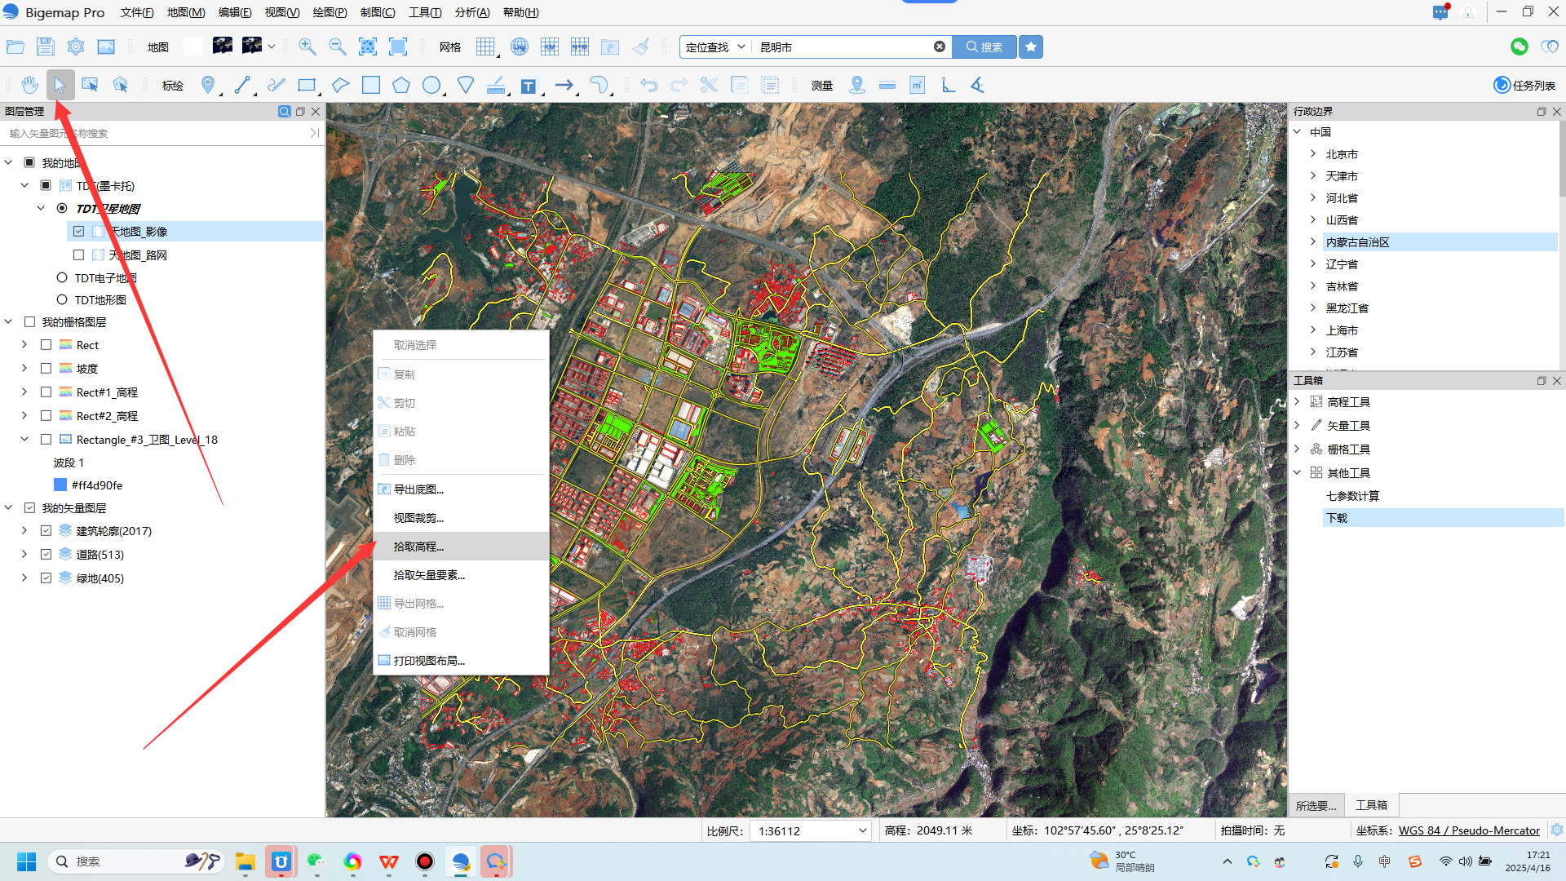Uncheck the 道路(513) vector layer
The image size is (1566, 881).
pos(46,555)
